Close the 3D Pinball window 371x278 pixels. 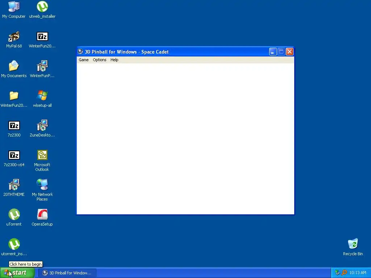coord(289,52)
